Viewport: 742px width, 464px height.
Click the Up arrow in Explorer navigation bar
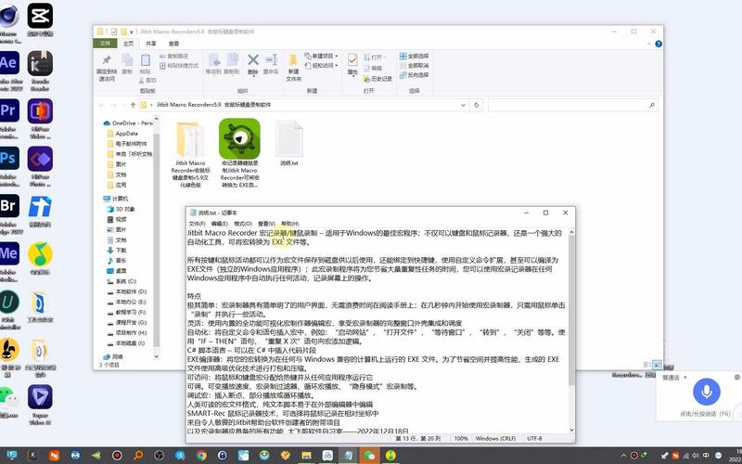click(133, 105)
